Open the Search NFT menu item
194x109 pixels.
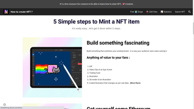click(180, 12)
